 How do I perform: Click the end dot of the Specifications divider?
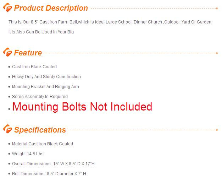[x=217, y=130]
